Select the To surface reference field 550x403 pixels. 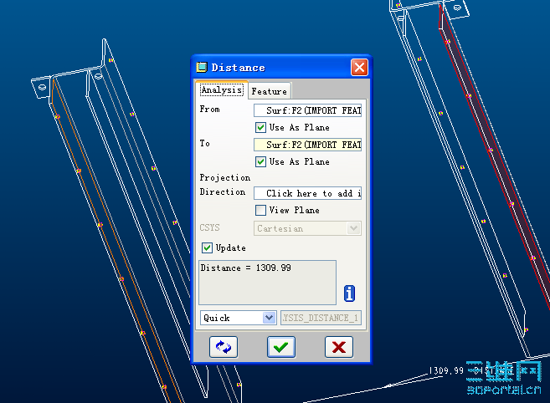point(307,145)
